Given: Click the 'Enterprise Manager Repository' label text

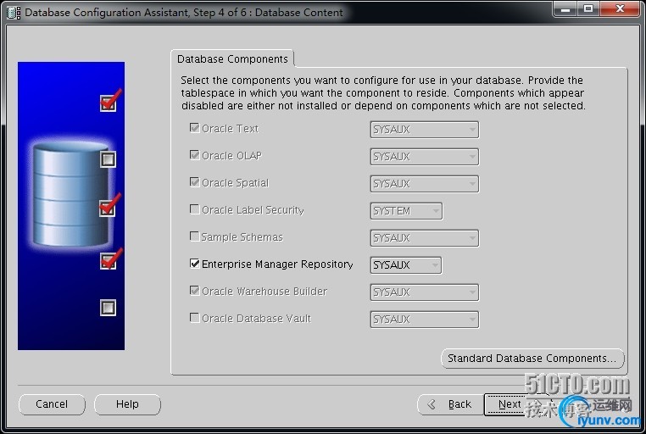Looking at the screenshot, I should (277, 264).
